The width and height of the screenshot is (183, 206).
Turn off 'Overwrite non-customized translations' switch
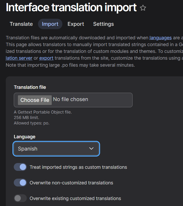point(20,183)
